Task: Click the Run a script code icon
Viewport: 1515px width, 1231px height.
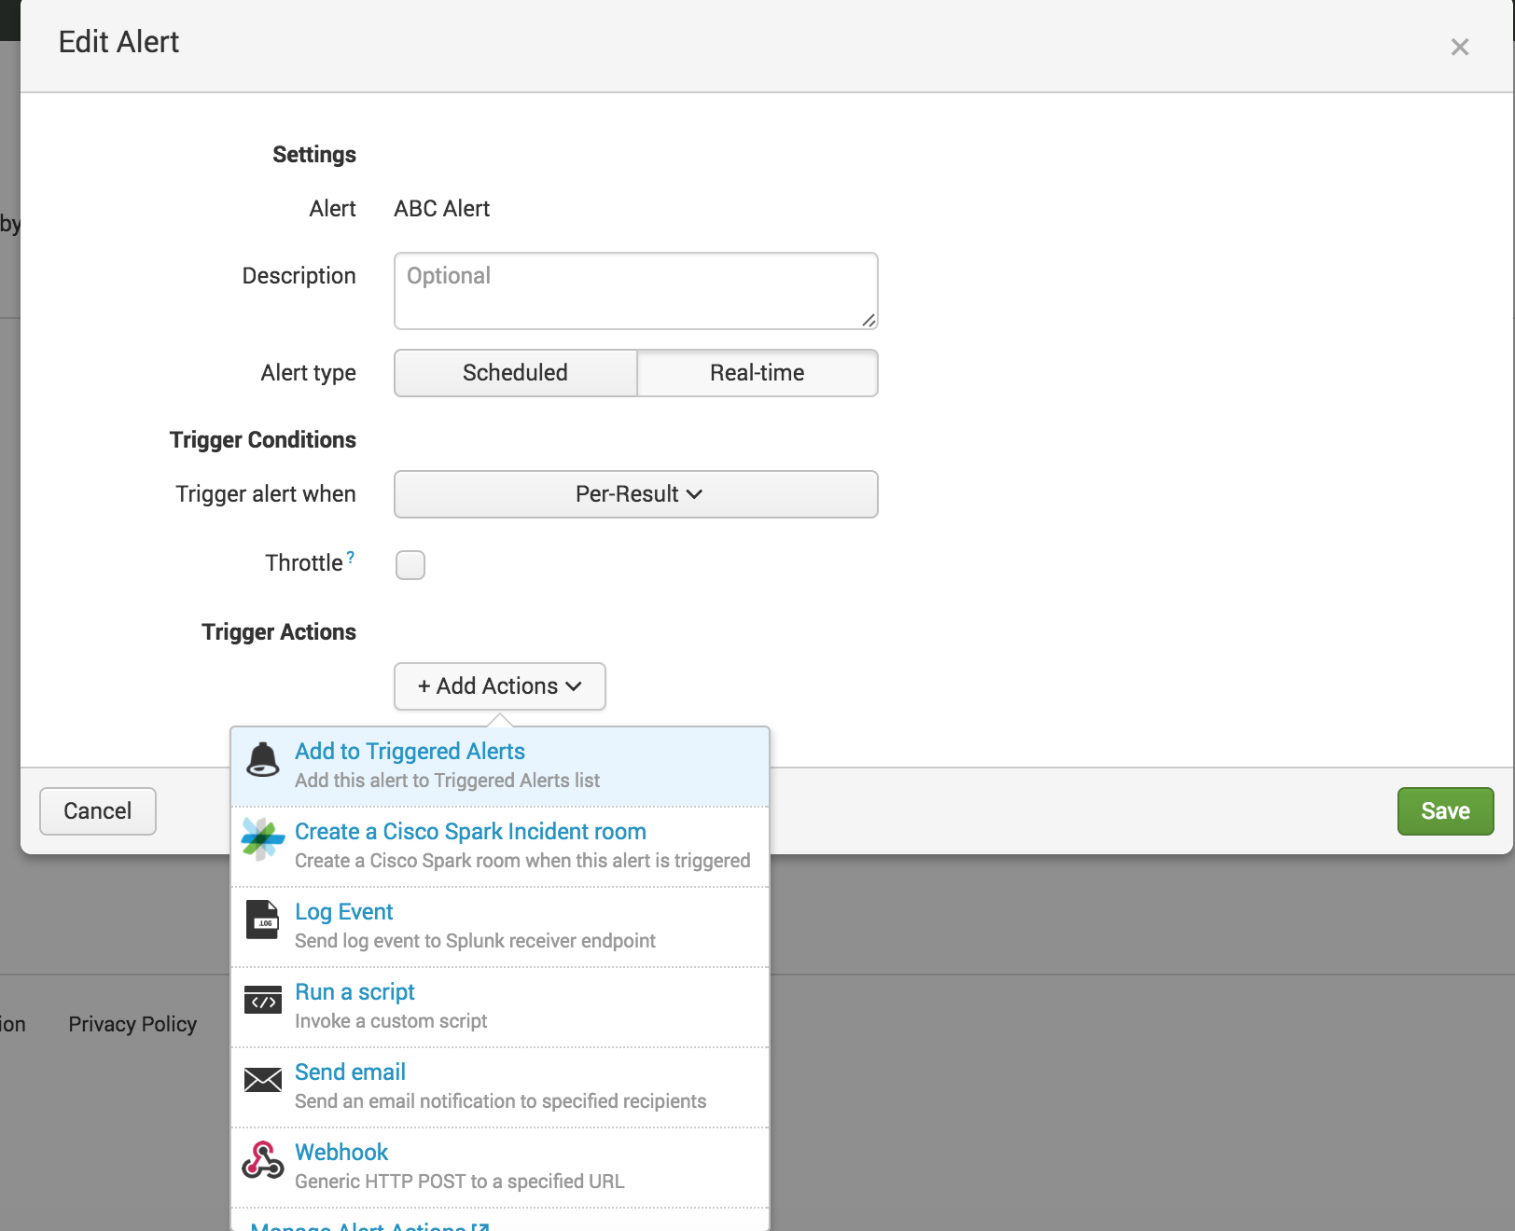Action: (x=263, y=1001)
